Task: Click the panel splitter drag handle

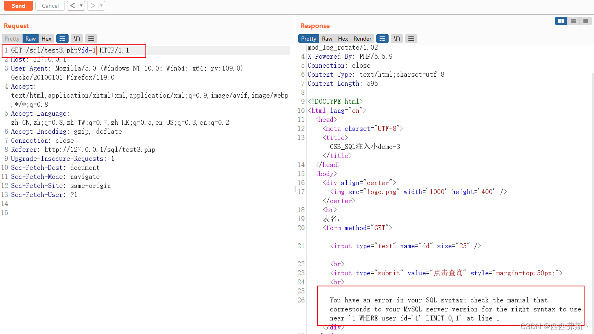Action: pos(295,189)
